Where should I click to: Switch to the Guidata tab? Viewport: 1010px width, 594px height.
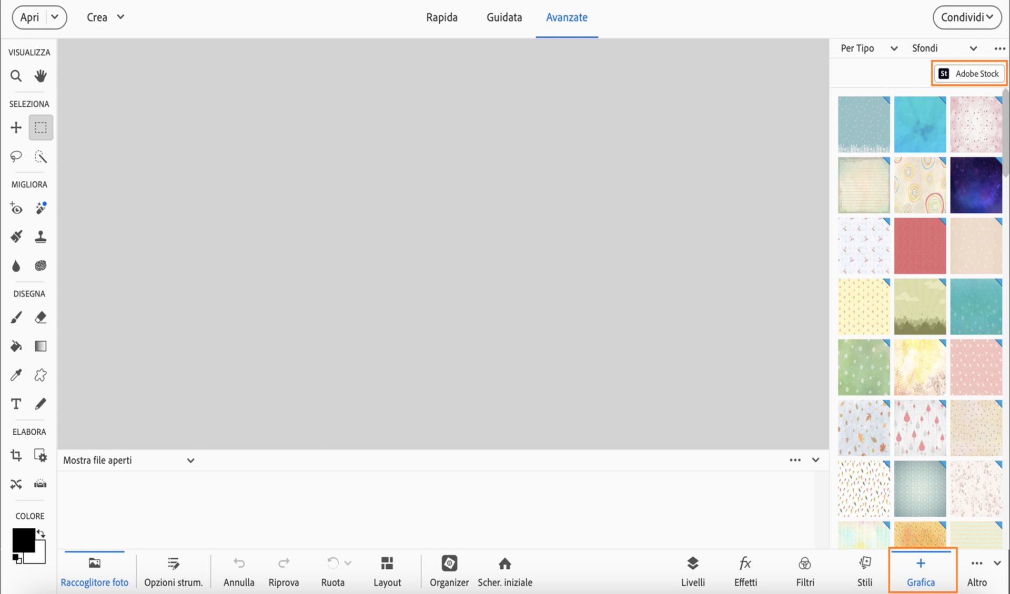pyautogui.click(x=504, y=17)
